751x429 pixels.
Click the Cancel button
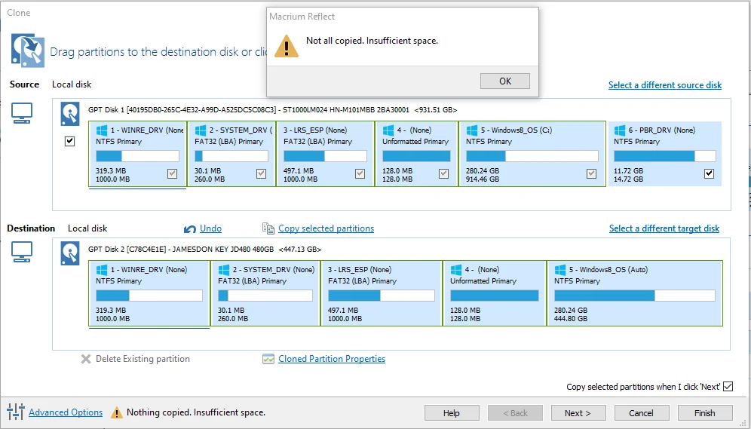[x=642, y=412]
